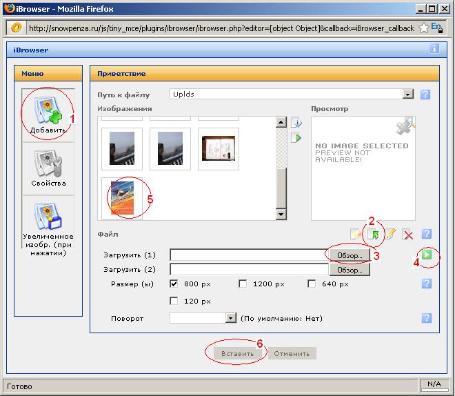Click green arrow icon beside thumbnails list
Screen dimensions: 455x396
[x=296, y=137]
